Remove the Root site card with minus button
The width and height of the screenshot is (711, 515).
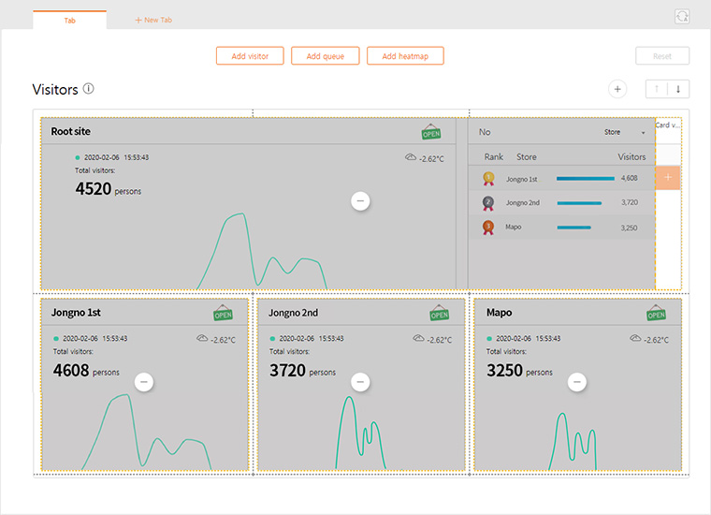pos(360,201)
